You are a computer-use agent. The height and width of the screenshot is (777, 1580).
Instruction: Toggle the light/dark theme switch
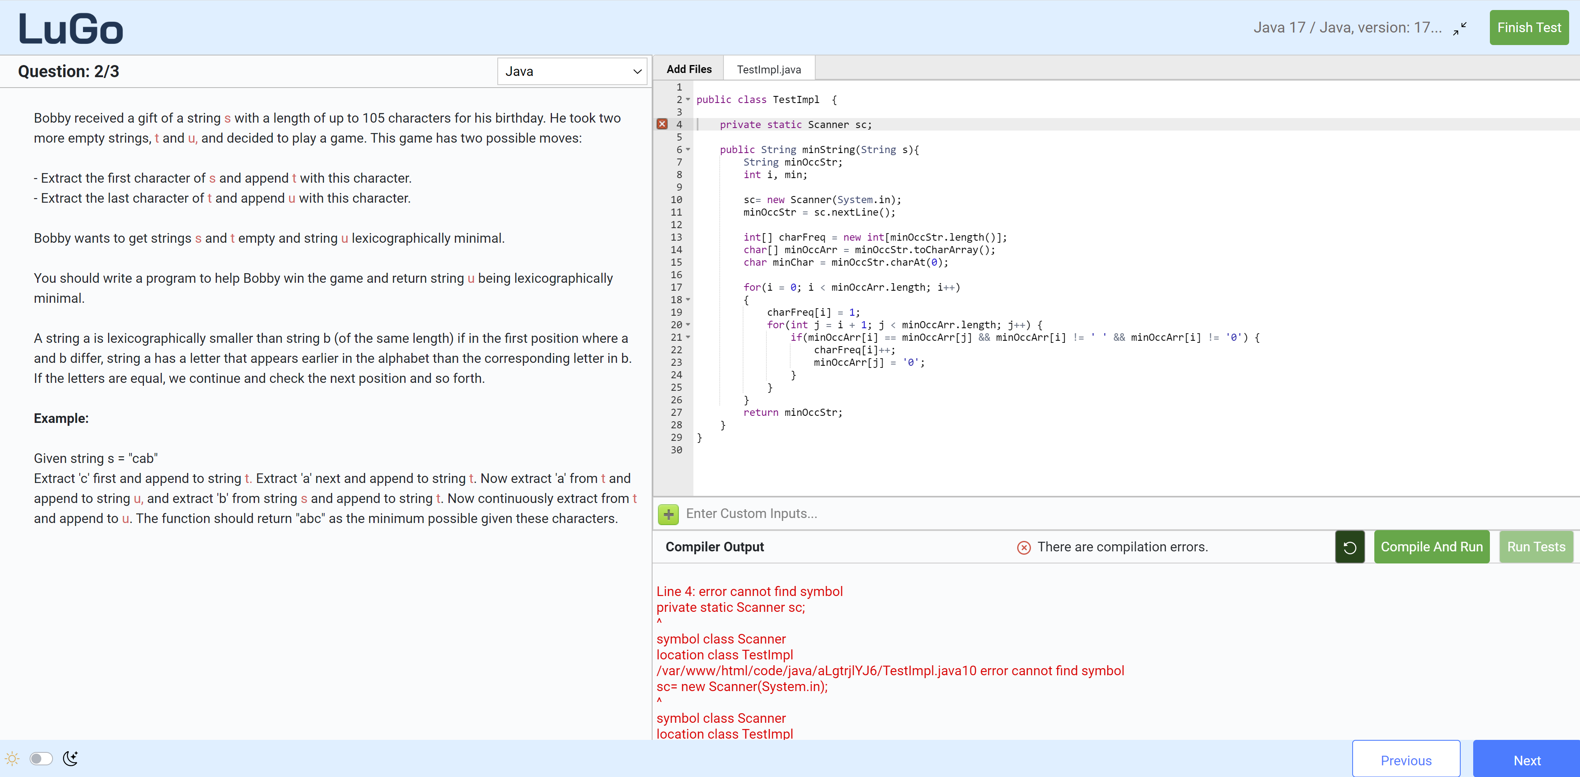point(41,759)
